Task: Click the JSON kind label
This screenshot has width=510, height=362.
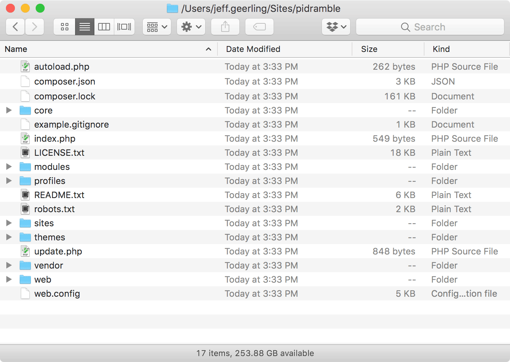Action: point(443,82)
